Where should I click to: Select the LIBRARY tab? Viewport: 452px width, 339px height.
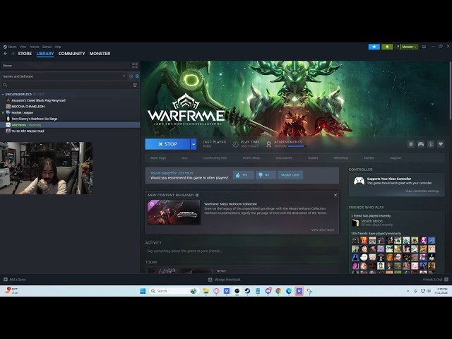[x=45, y=54]
